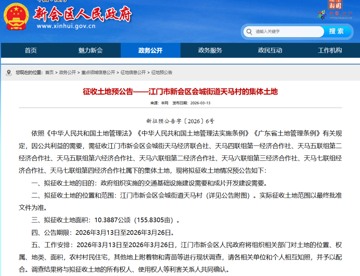Open 征地信息公开 breadcrumb link

coord(133,73)
